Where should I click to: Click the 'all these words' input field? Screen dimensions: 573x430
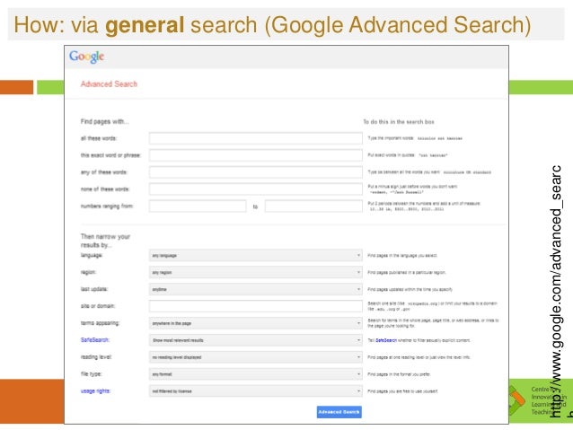[x=255, y=138]
